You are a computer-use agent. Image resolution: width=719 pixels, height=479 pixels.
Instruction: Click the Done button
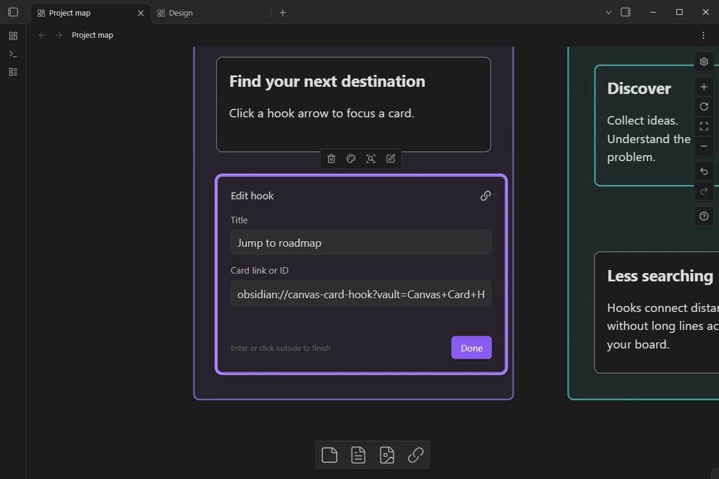(x=472, y=348)
